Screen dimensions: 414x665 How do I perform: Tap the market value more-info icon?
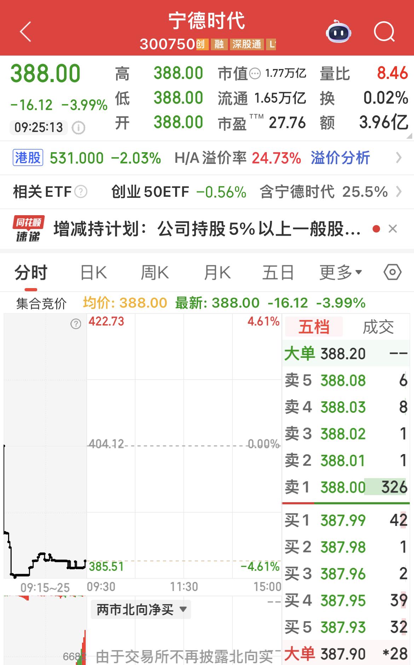255,74
